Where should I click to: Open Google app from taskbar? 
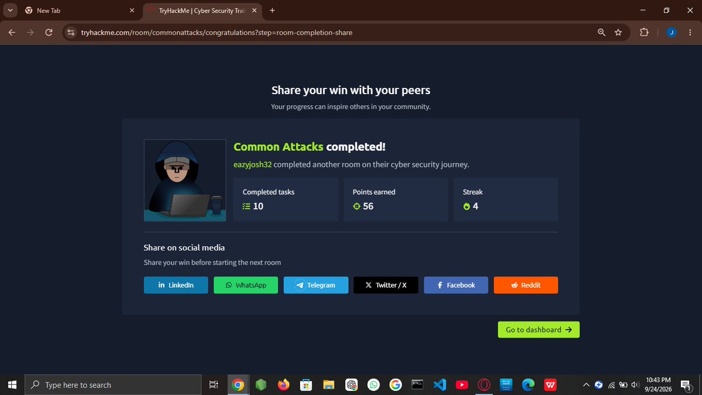[395, 385]
